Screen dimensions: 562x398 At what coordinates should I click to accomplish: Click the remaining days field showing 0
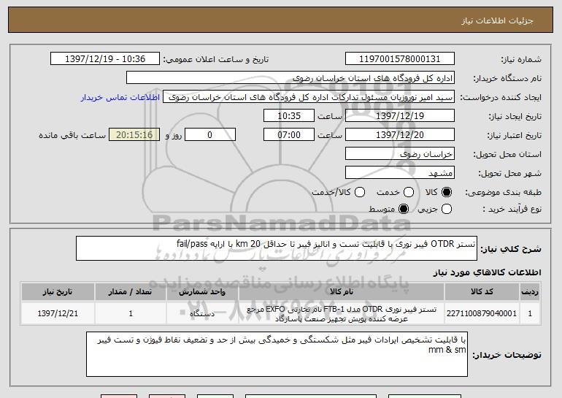tap(210, 135)
